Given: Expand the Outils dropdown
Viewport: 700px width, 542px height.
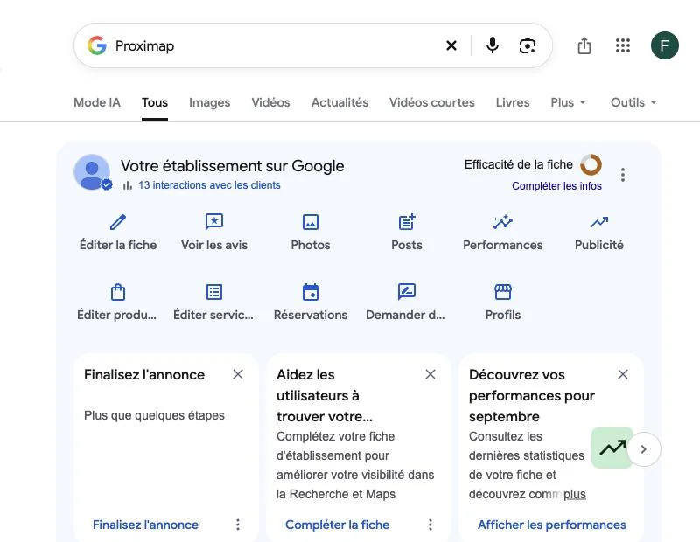Looking at the screenshot, I should 633,102.
